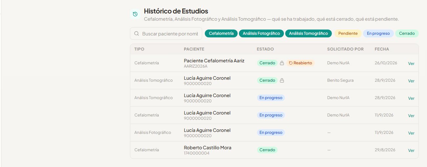Click the Histórico de Estudios heading
Screen dimensions: 427x167
click(176, 11)
